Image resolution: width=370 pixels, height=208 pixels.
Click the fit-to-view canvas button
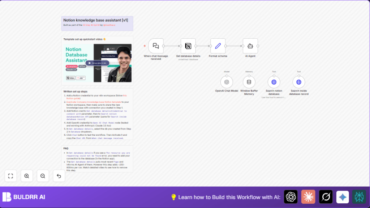(x=10, y=176)
